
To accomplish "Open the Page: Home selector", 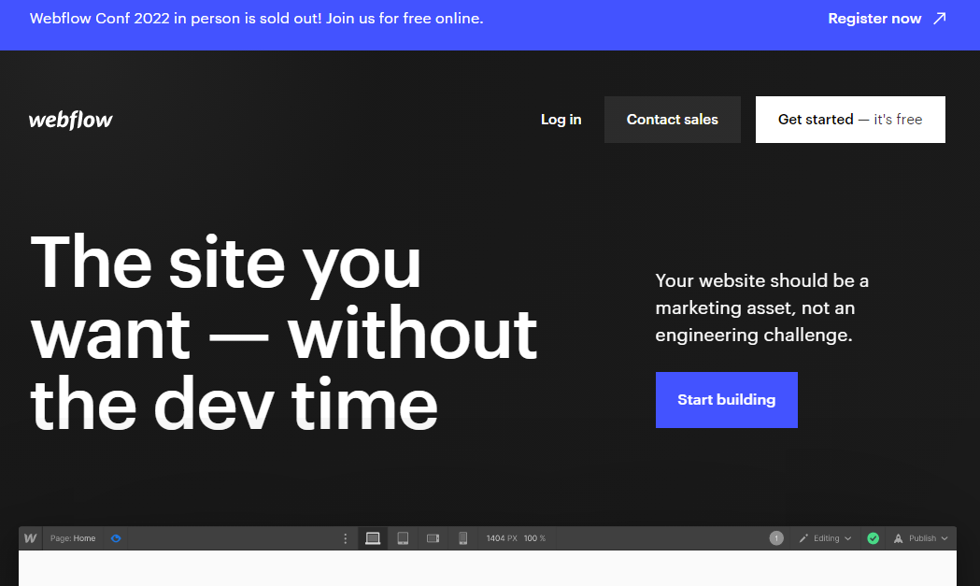I will 73,538.
